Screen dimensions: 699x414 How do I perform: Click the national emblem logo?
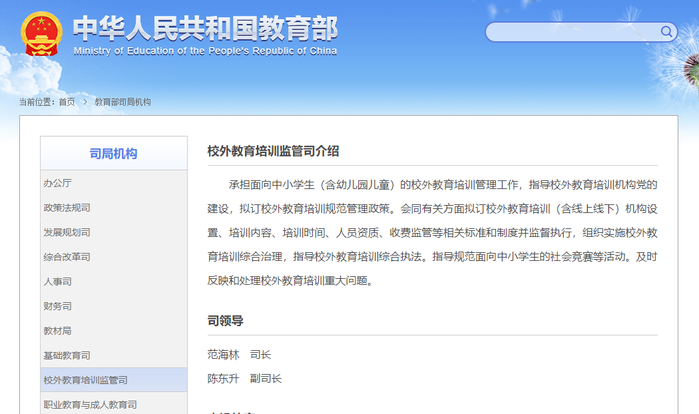pos(41,35)
